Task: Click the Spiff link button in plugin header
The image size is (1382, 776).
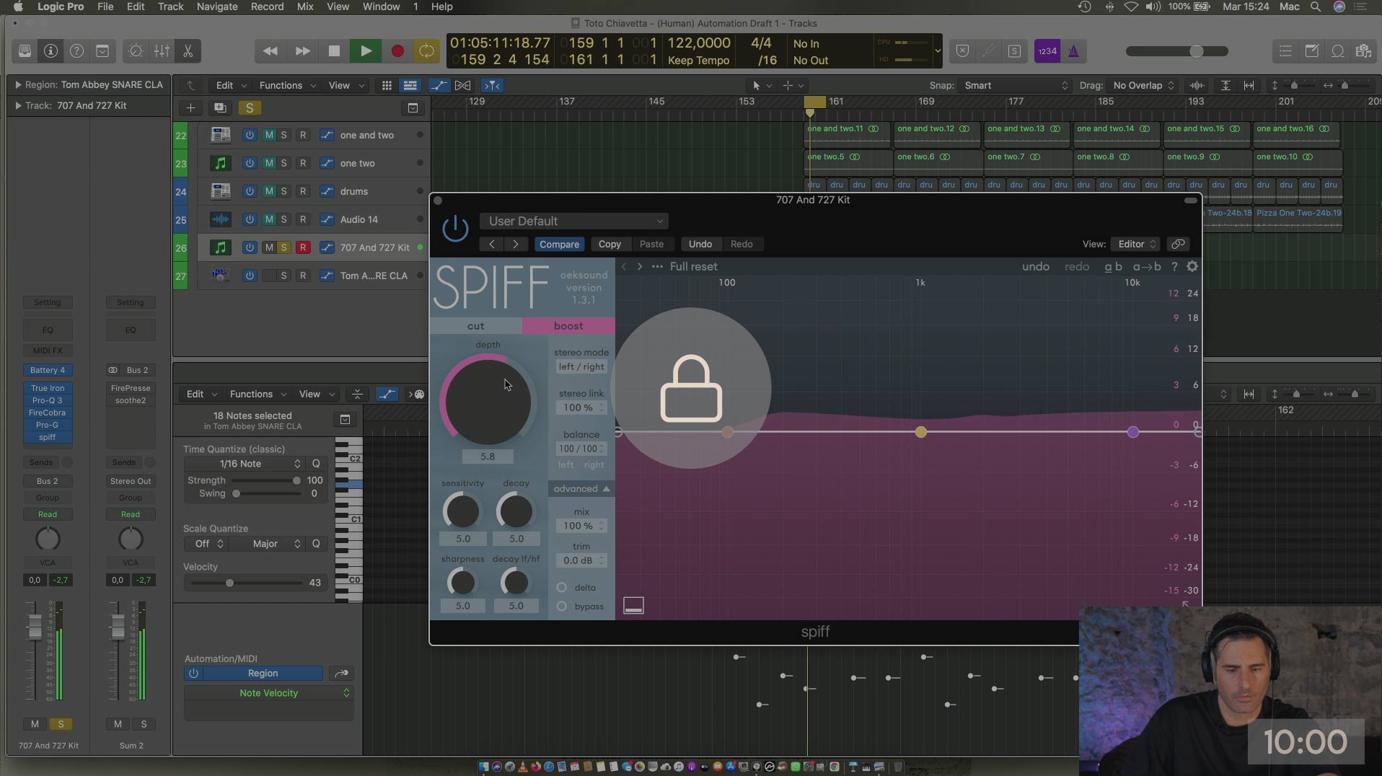Action: tap(1178, 244)
